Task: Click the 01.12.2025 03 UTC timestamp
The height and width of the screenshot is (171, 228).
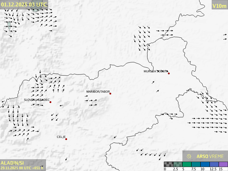Action: (x=24, y=4)
